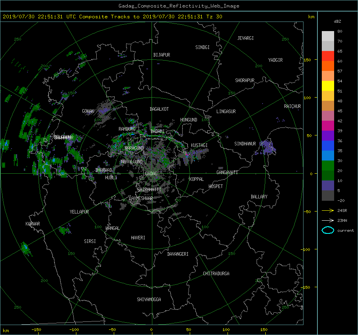
Task: Click the SHORAPUR city label
Action: (245, 80)
